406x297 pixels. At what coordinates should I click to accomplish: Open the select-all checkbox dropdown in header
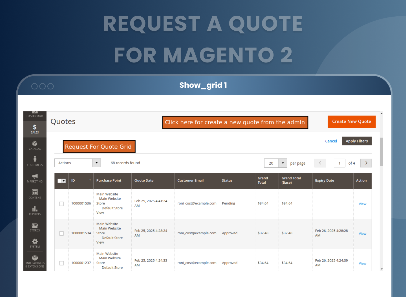tap(64, 181)
